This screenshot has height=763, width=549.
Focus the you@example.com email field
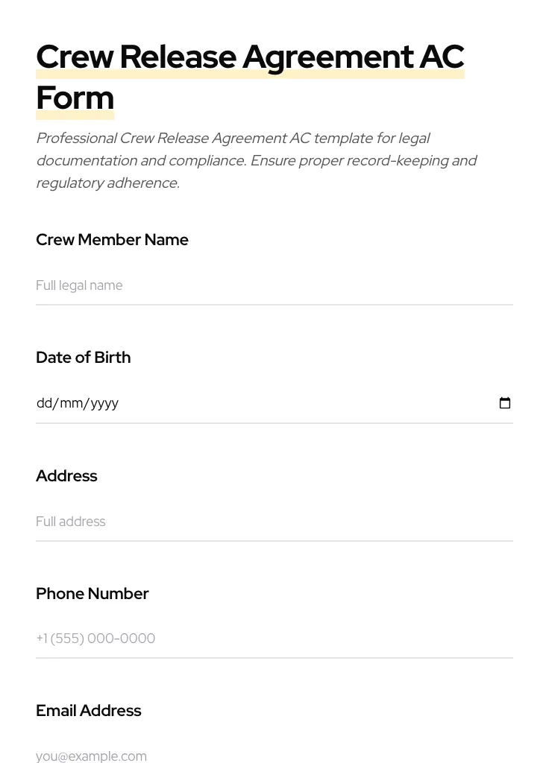coord(274,756)
